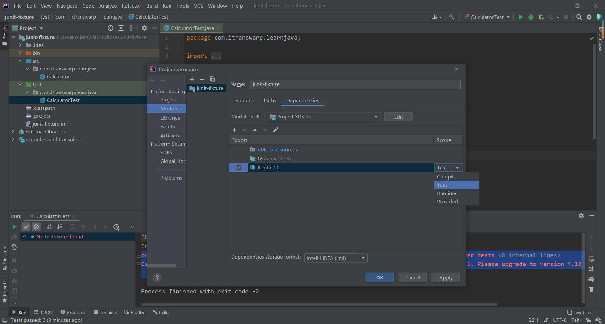Click the Debug bug icon in the top toolbar

coord(531,17)
